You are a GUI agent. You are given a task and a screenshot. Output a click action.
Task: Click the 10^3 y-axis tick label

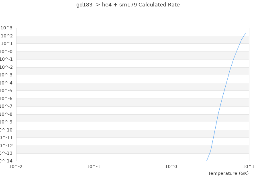click(x=6, y=28)
